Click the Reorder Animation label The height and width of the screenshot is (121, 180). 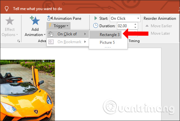160,18
